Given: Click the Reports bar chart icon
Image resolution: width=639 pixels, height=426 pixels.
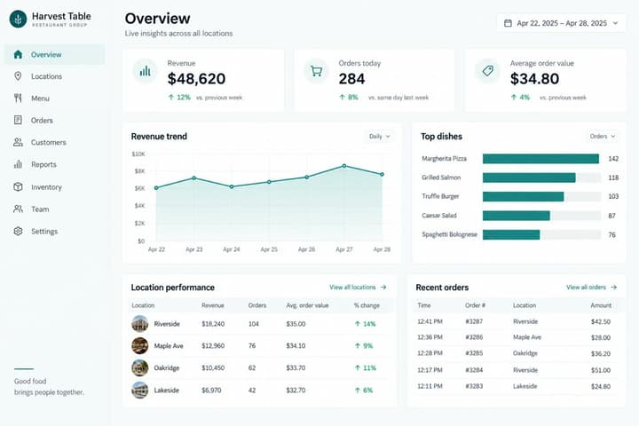Looking at the screenshot, I should click(18, 164).
